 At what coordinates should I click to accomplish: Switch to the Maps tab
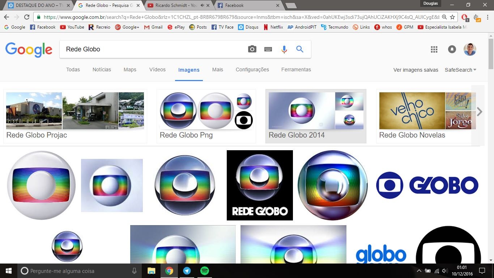tap(130, 69)
